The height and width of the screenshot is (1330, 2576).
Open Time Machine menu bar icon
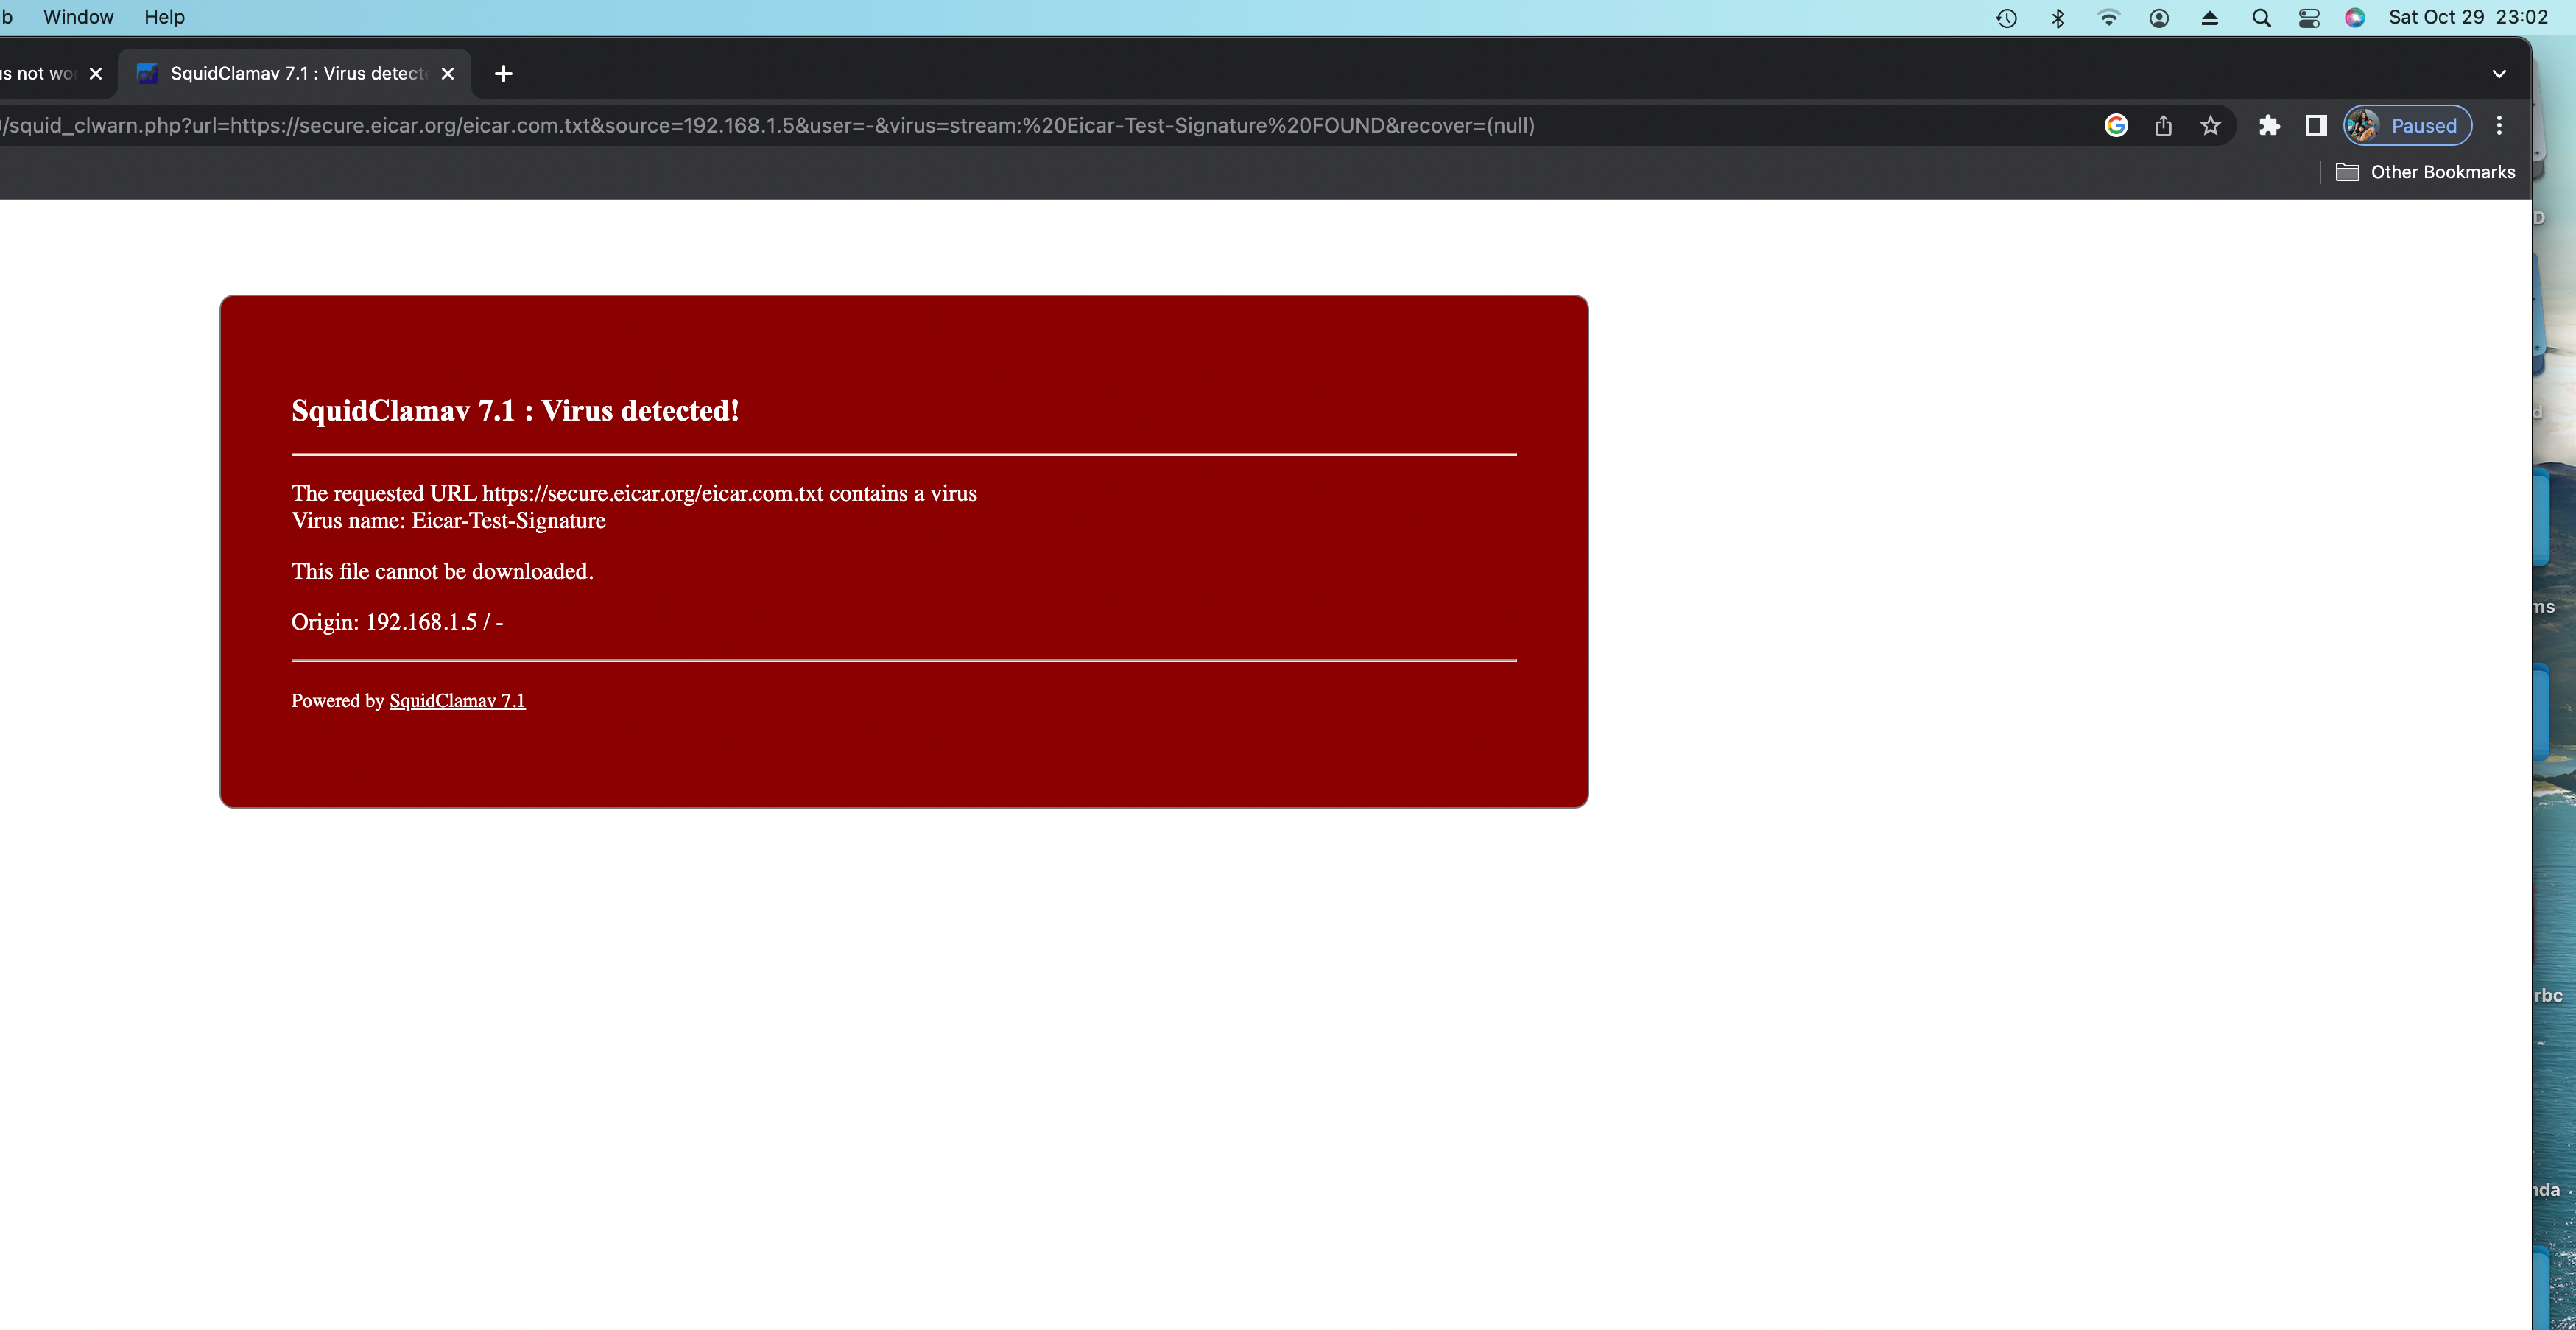coord(2006,18)
